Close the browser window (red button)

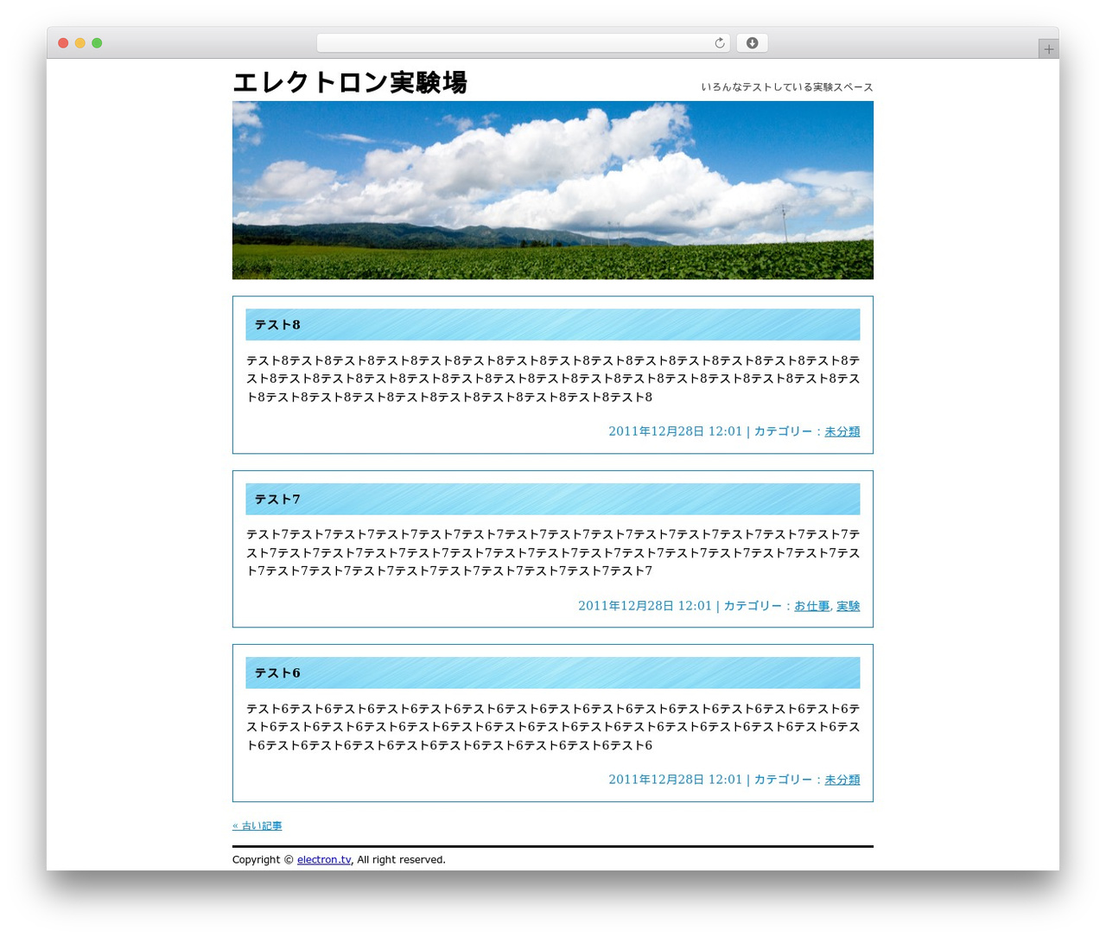click(63, 43)
